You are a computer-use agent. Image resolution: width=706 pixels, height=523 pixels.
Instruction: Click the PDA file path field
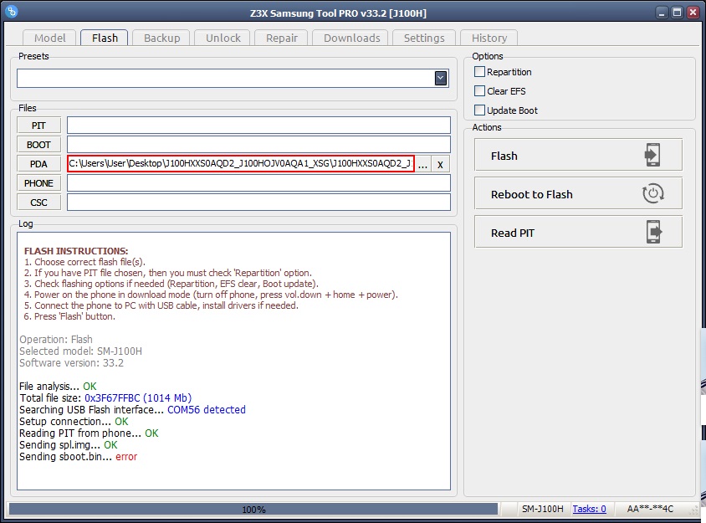point(240,164)
